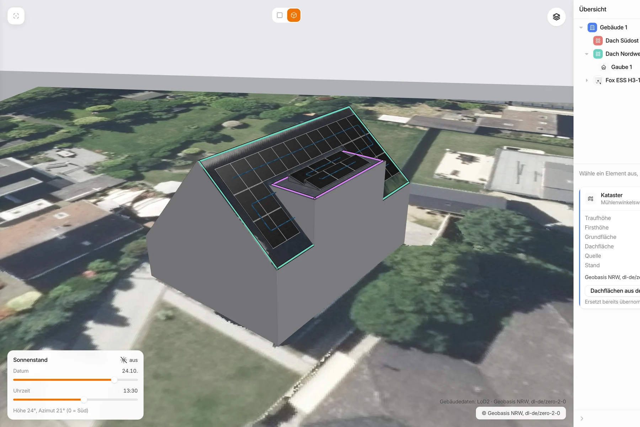The height and width of the screenshot is (427, 640).
Task: Click the Gaube 1 house icon
Action: tap(604, 67)
